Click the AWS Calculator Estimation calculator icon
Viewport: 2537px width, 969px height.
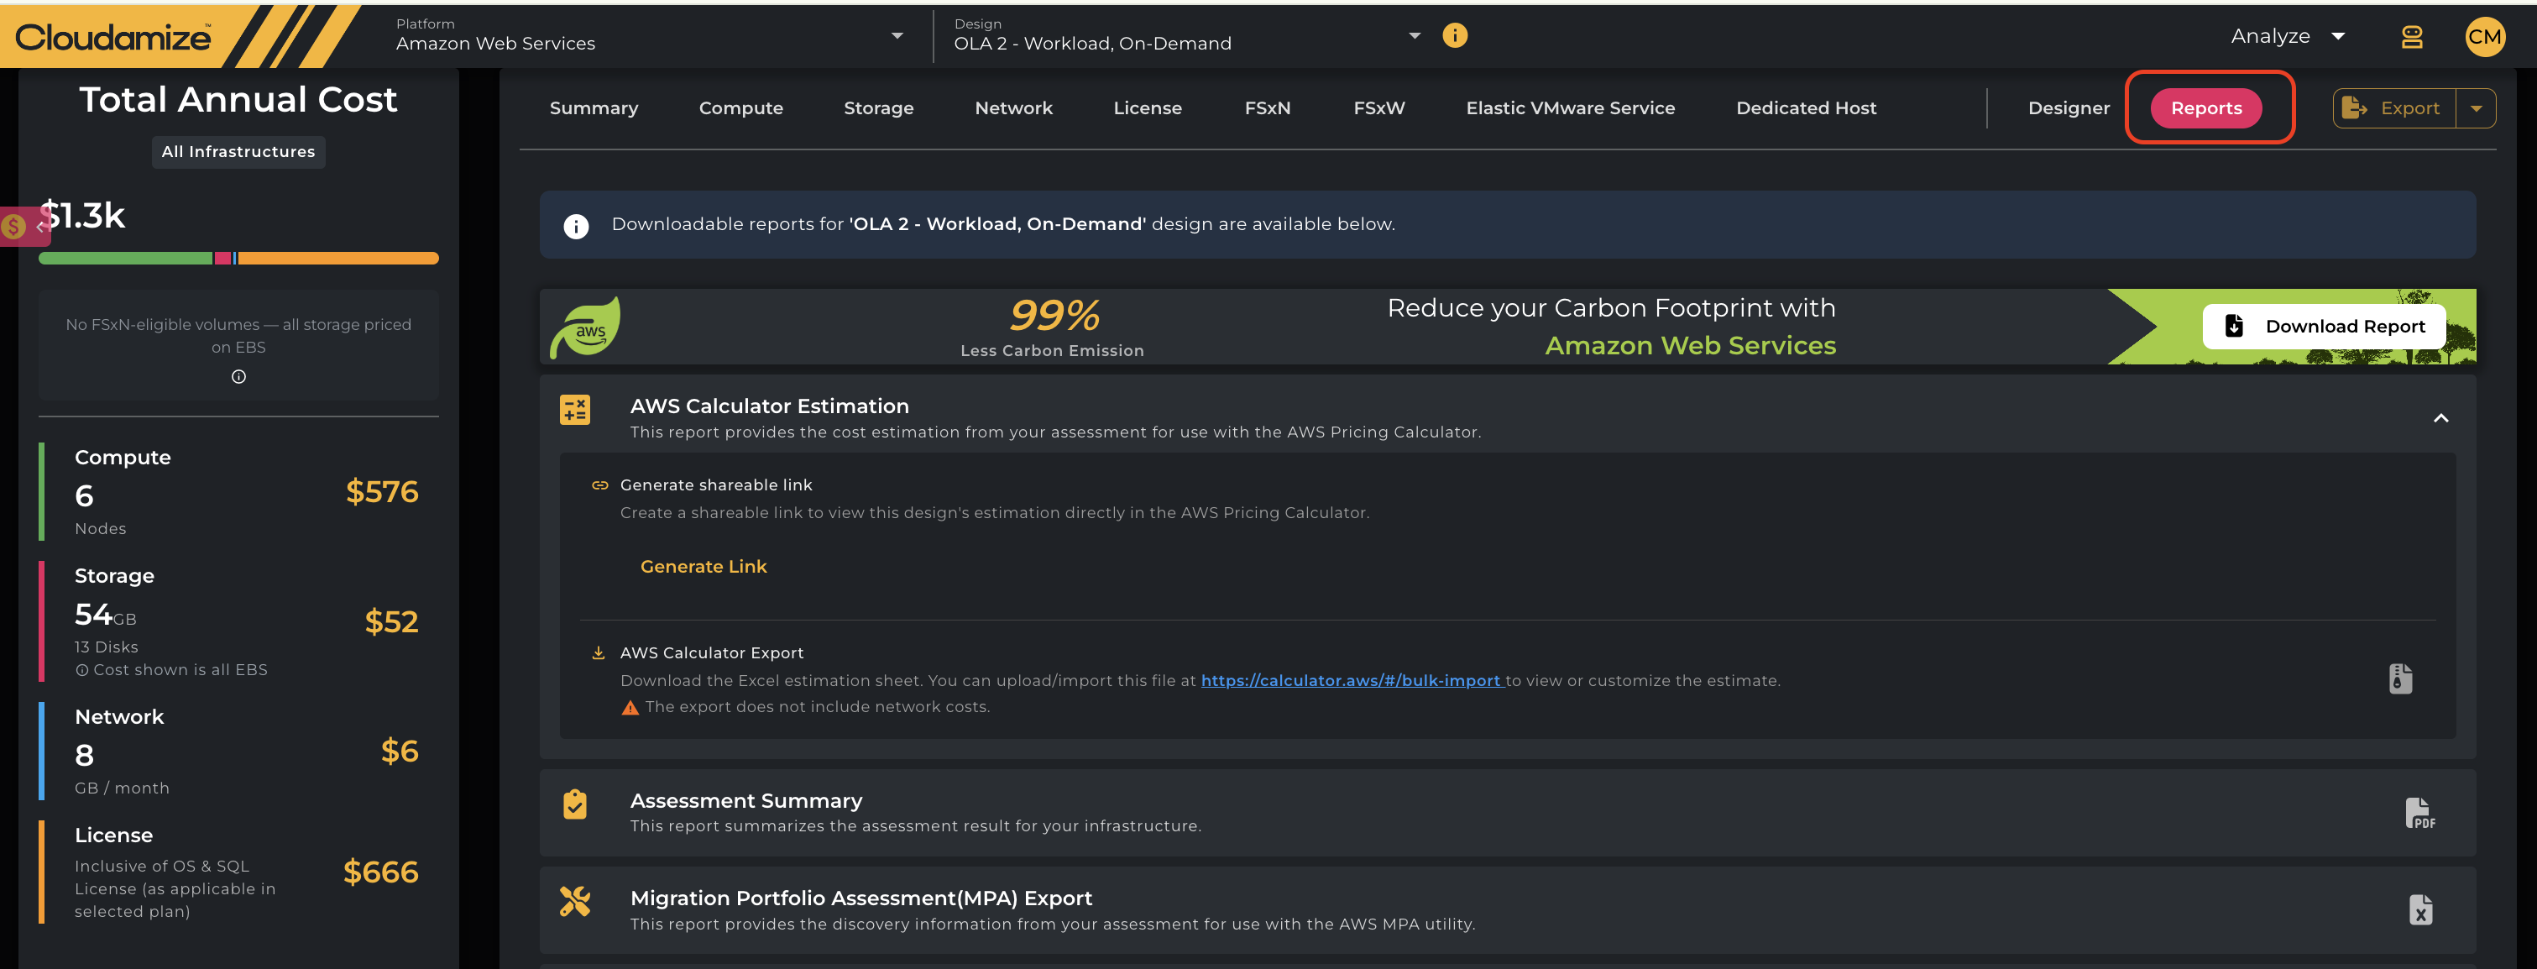575,410
